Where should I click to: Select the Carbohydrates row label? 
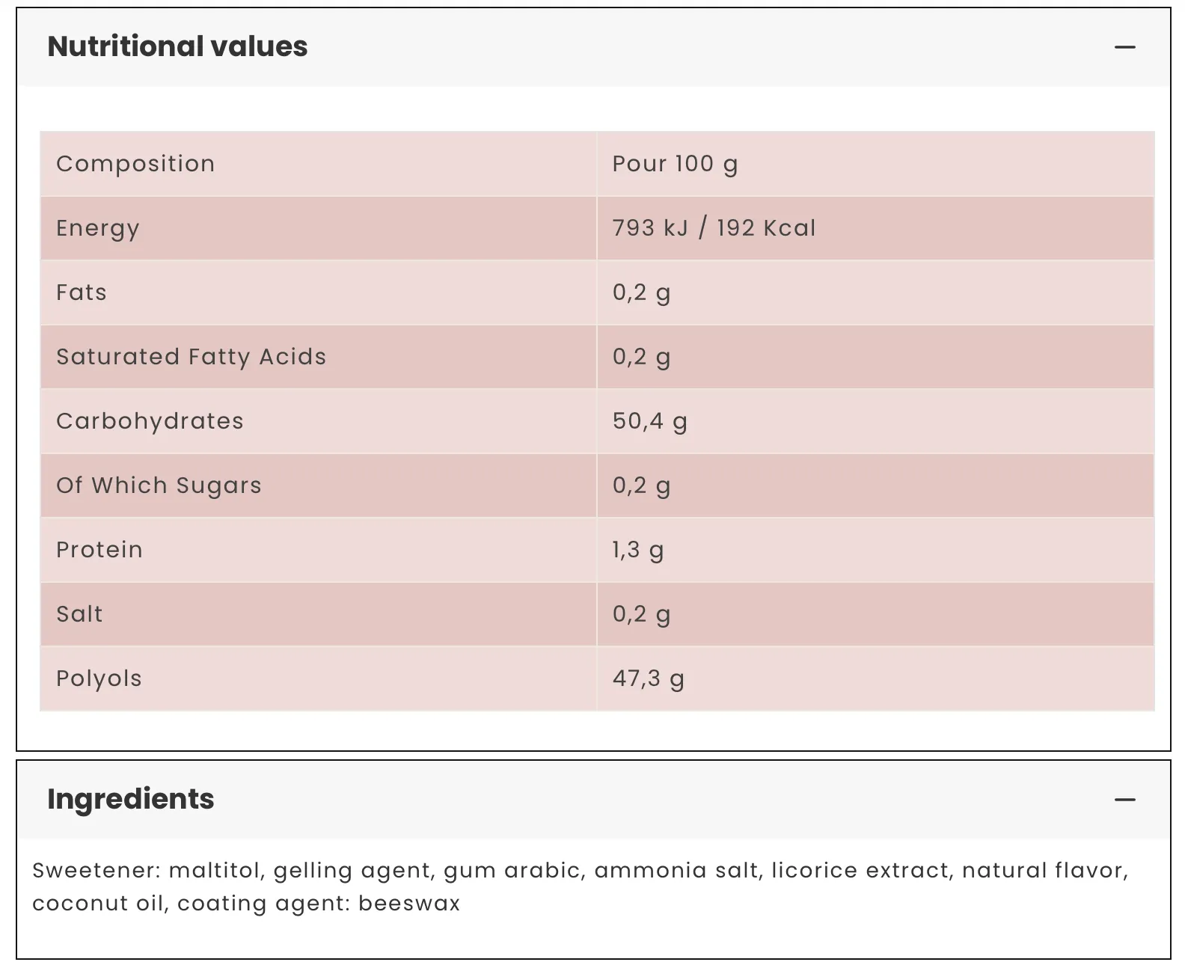point(150,421)
